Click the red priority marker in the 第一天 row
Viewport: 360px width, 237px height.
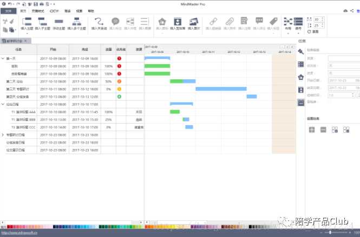click(119, 59)
